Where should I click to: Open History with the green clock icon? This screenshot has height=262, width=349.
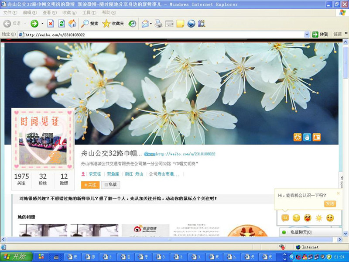pyautogui.click(x=133, y=24)
